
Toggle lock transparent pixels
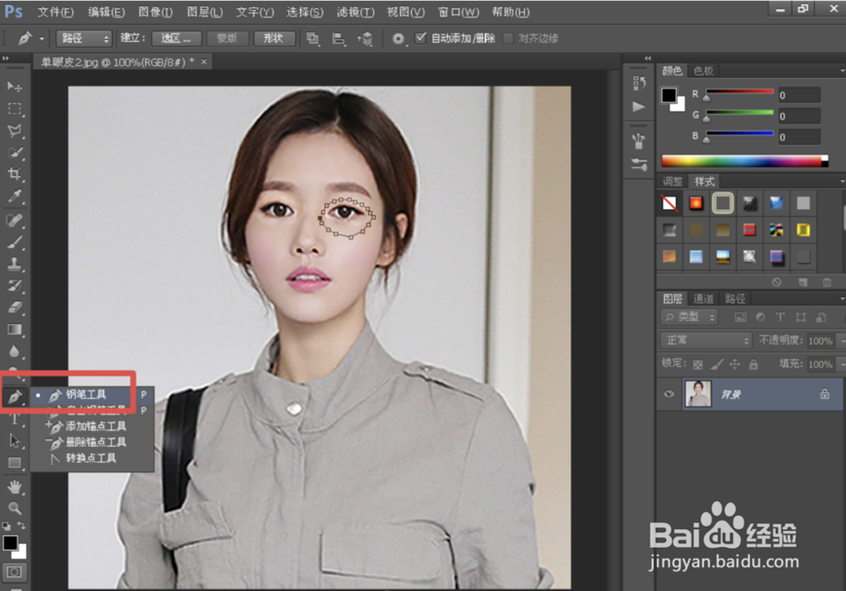[698, 365]
